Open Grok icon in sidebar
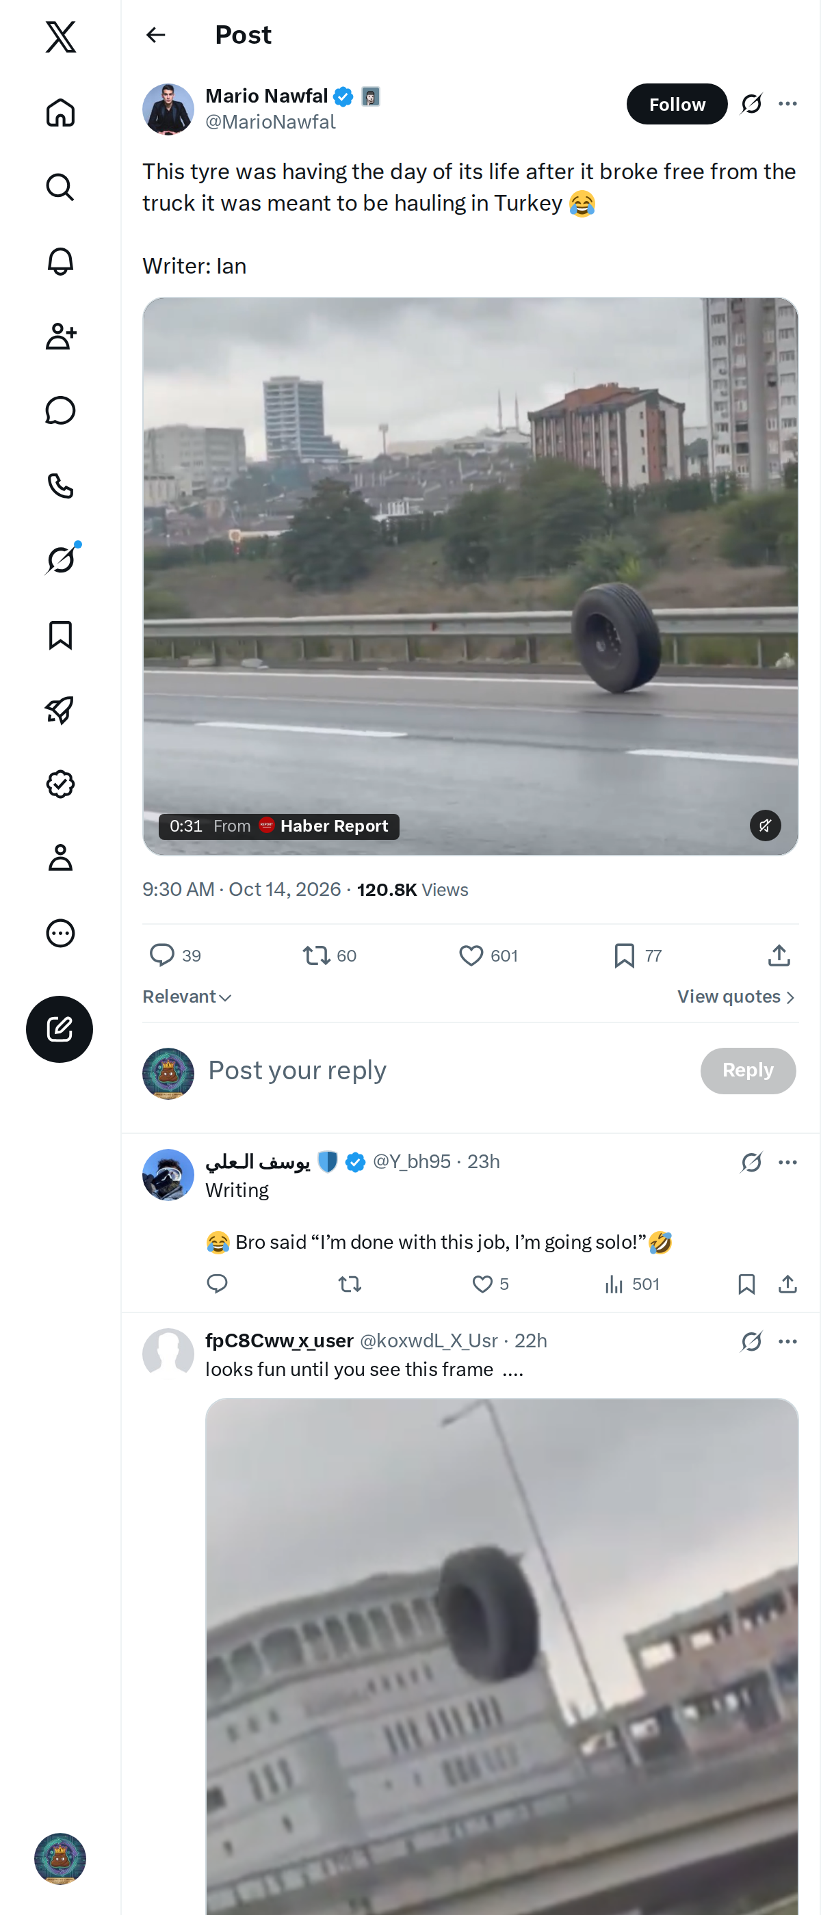The width and height of the screenshot is (821, 1915). (x=60, y=559)
